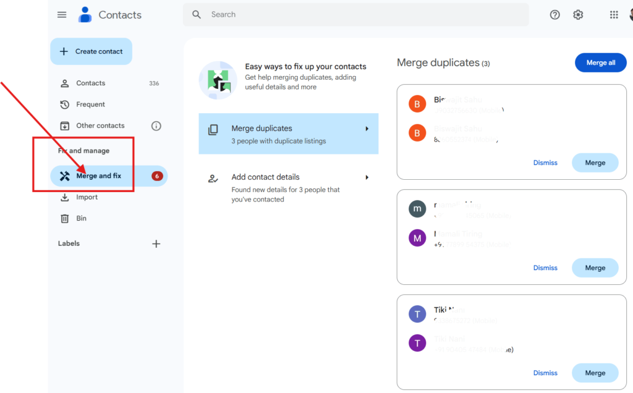The width and height of the screenshot is (633, 393).
Task: Click the Add contact details person icon
Action: (213, 179)
